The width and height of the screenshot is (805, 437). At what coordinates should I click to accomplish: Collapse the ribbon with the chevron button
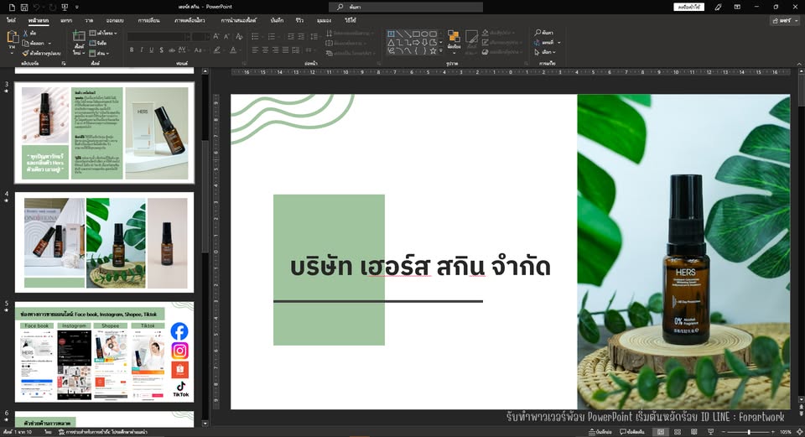799,64
